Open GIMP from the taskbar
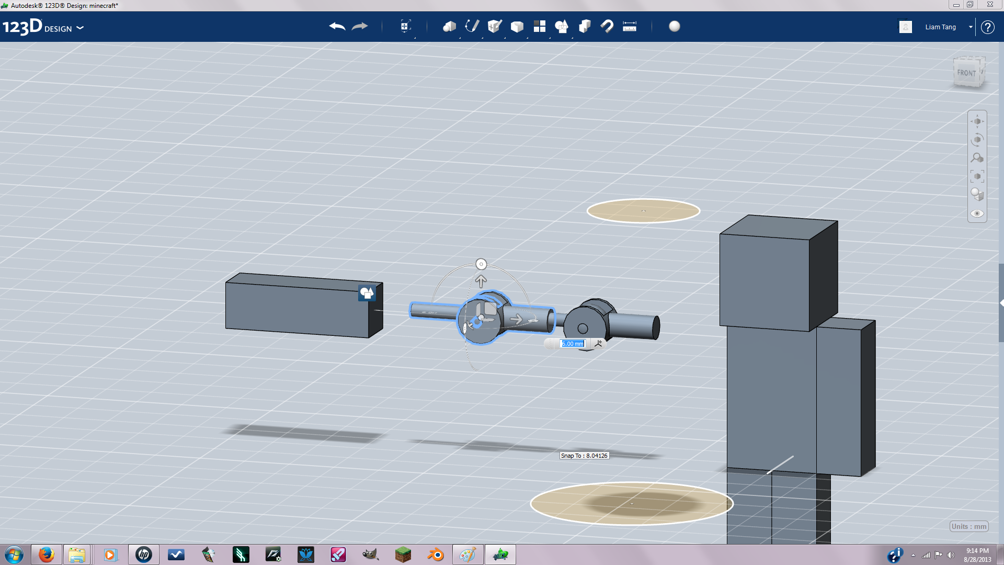Screen dimensions: 1004x565 pyautogui.click(x=370, y=555)
